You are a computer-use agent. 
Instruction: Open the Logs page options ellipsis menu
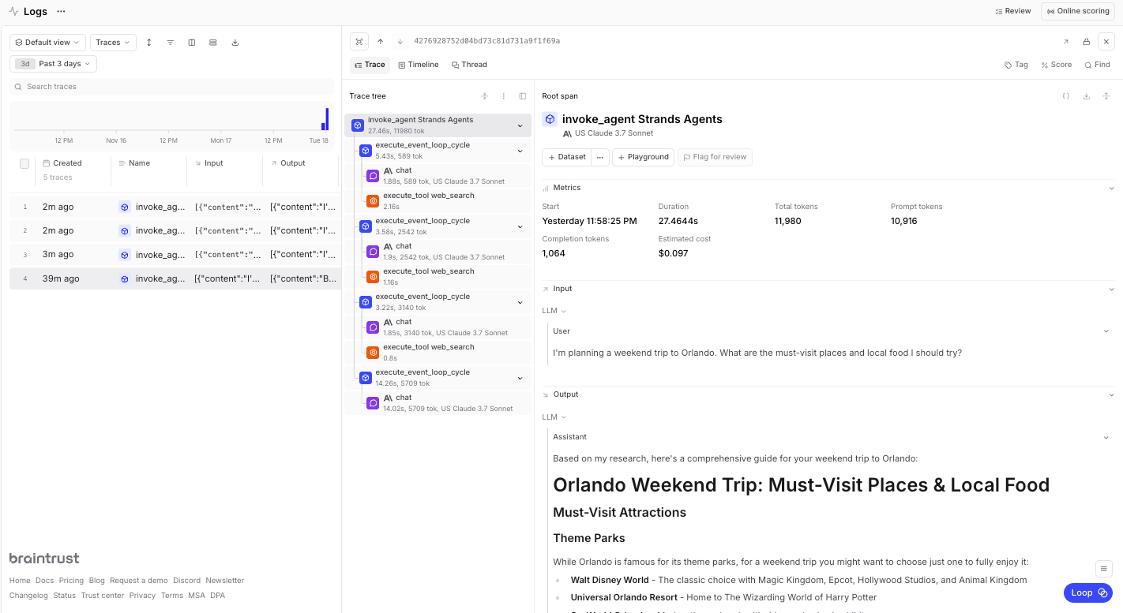point(62,12)
